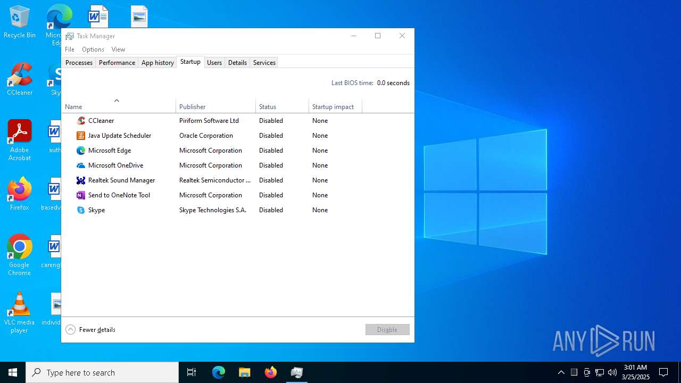Open Recycle Bin on the desktop

click(20, 22)
